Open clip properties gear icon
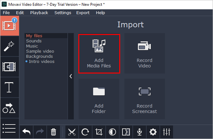The image size is (213, 139). coord(153,132)
